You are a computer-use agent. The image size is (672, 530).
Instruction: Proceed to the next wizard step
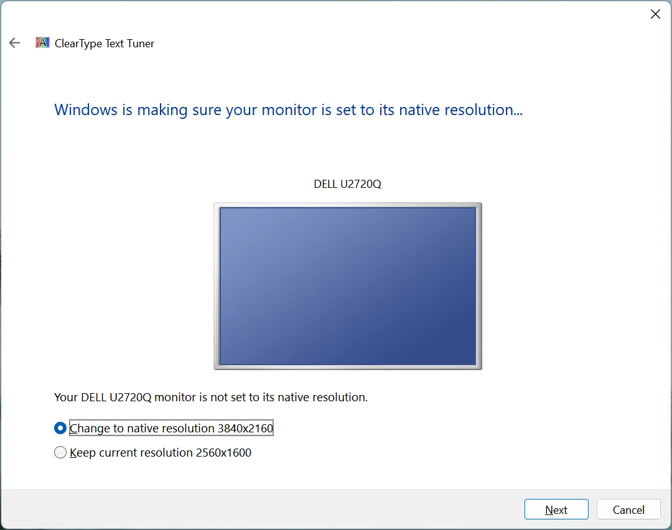556,509
